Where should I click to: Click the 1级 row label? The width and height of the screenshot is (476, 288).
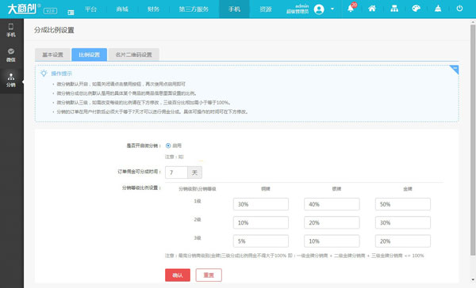click(198, 201)
